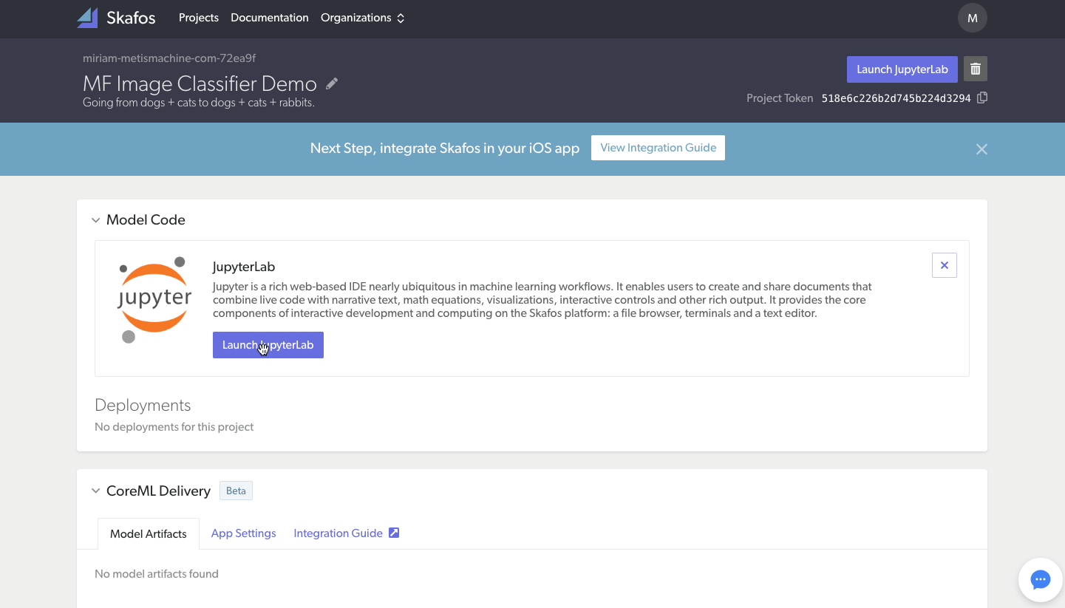Open Documentation from the navbar
1065x608 pixels.
click(270, 18)
